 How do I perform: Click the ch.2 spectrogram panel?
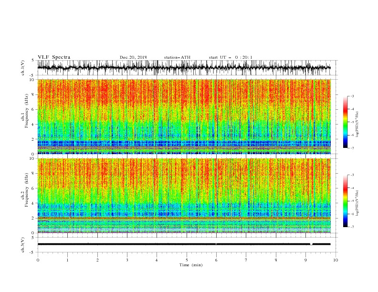click(184, 196)
